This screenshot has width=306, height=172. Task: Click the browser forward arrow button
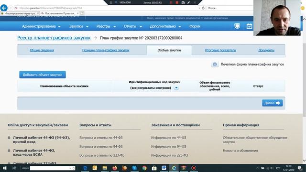(11, 8)
